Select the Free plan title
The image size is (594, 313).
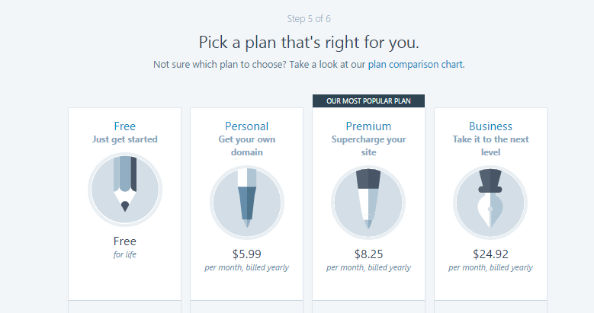pyautogui.click(x=125, y=126)
